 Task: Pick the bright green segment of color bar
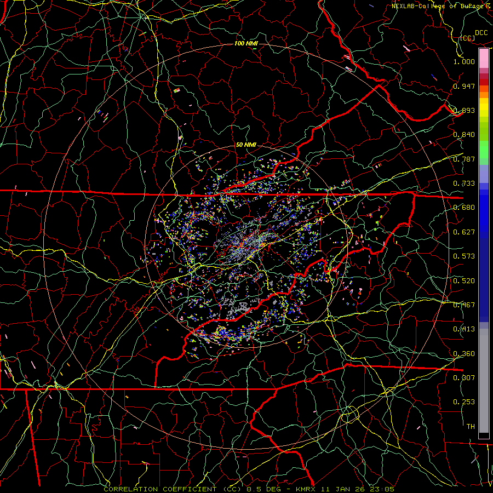[x=484, y=150]
